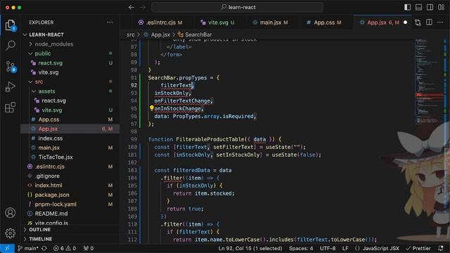
Task: Click the lightbulb code action on line 95
Action: click(152, 108)
